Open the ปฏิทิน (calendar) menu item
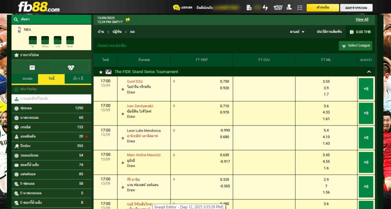Image resolution: width=391 pixels, height=209 pixels. [117, 32]
